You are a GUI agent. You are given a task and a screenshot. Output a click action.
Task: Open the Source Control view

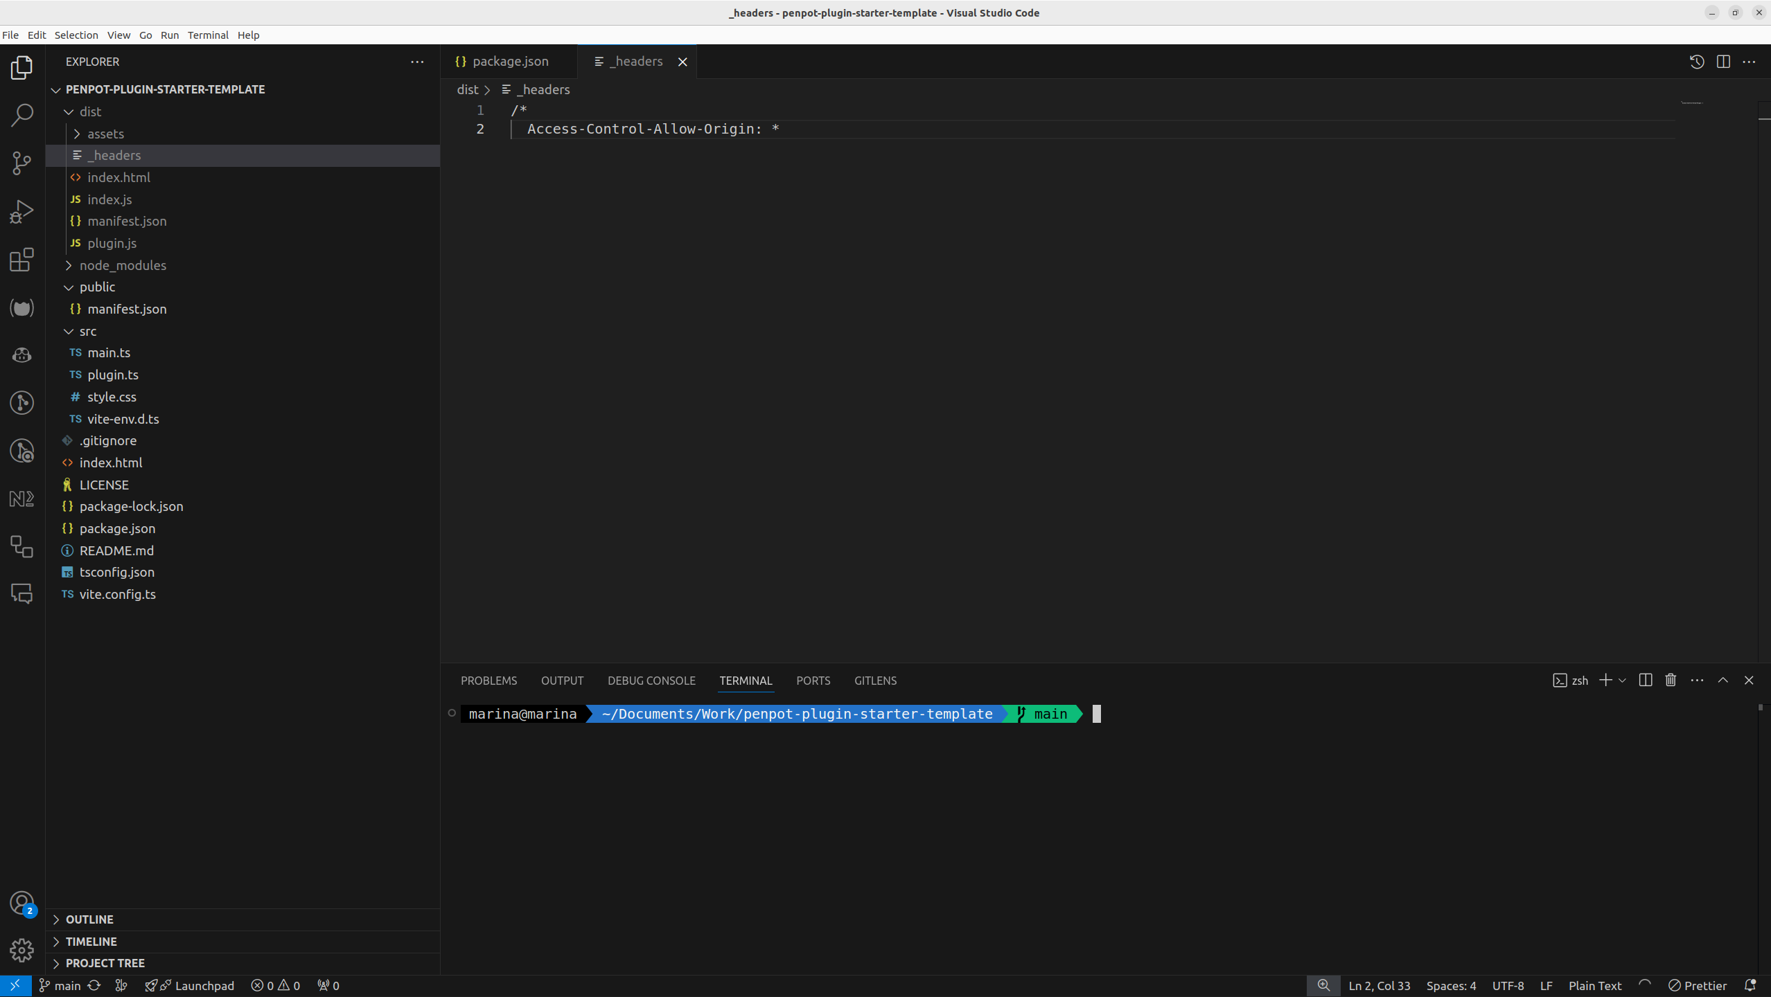pos(22,163)
